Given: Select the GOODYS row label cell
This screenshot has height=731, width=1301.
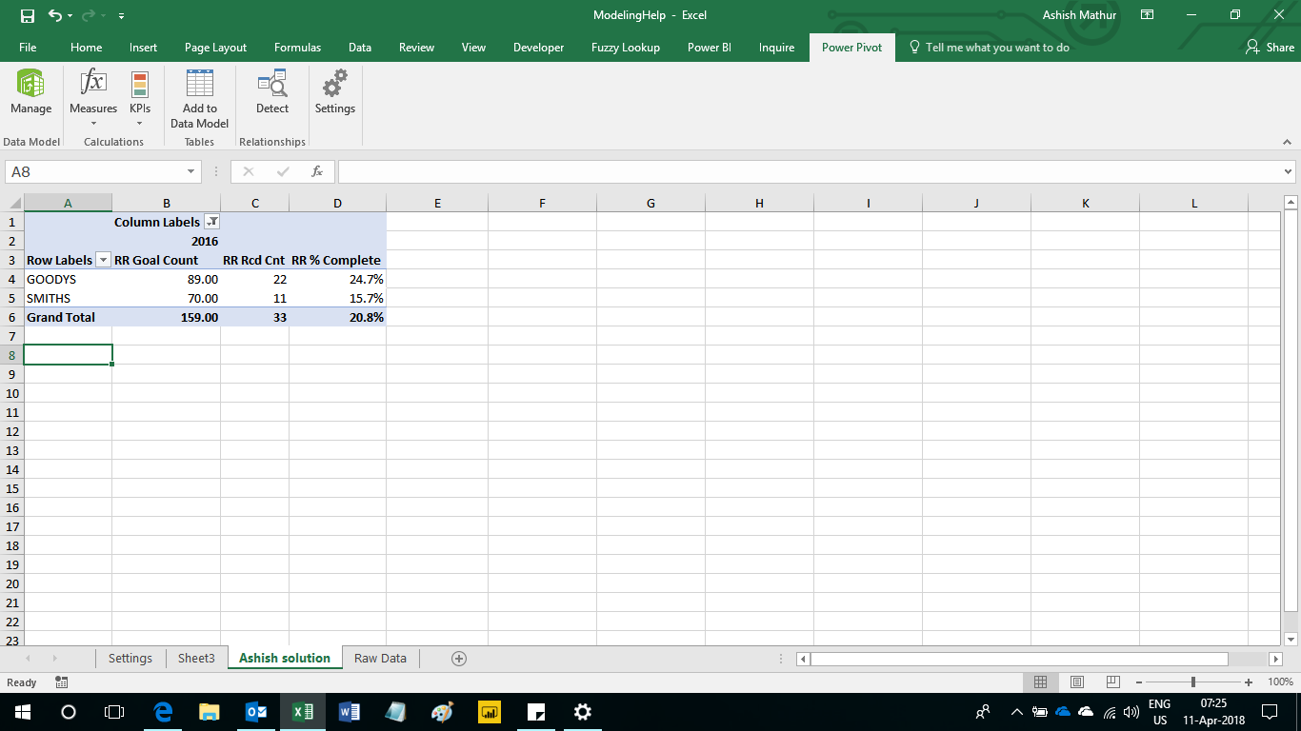Looking at the screenshot, I should point(68,279).
